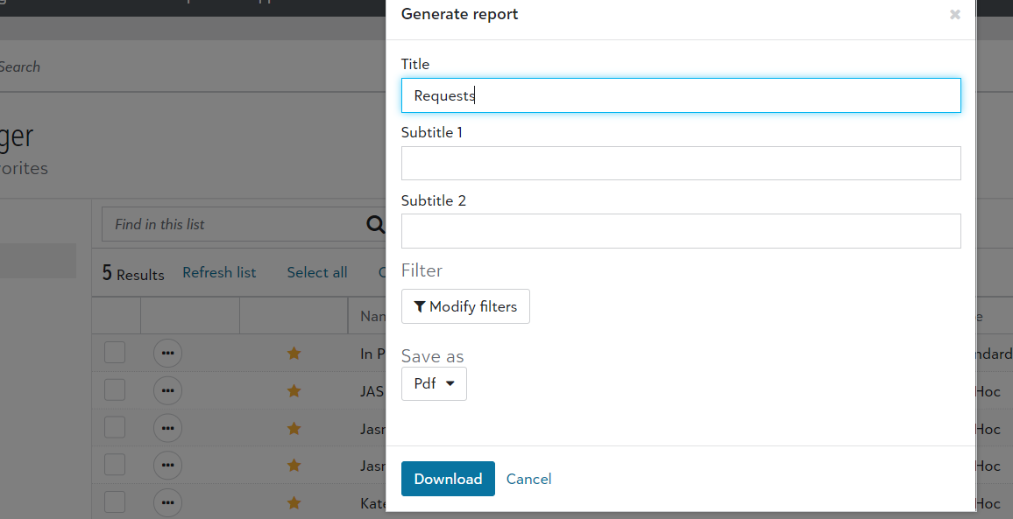Close the Generate report dialog
Screen dimensions: 1013x519
point(954,15)
